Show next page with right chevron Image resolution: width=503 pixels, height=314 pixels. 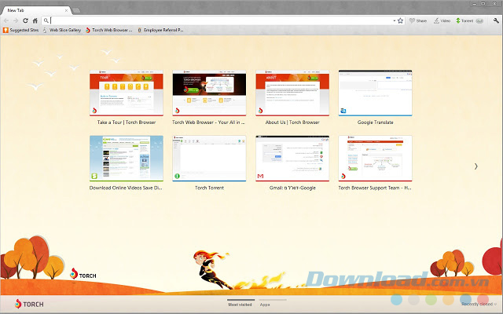click(x=475, y=166)
